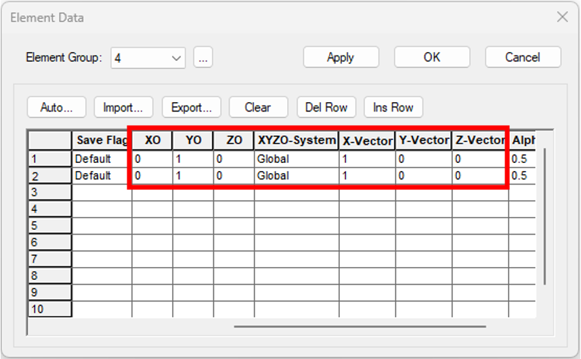Screen dimensions: 581x359
Task: Select row header 3
Action: click(x=49, y=193)
